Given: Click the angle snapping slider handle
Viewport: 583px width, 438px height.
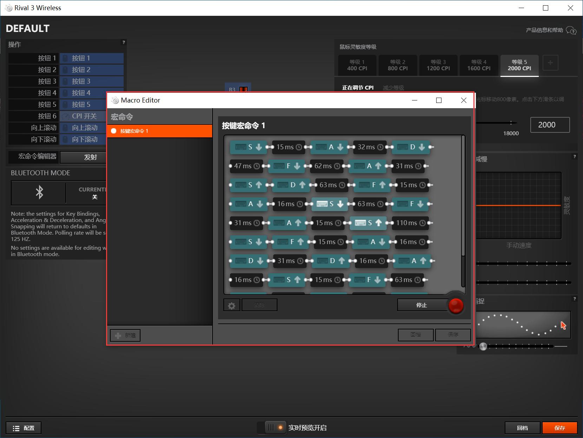Looking at the screenshot, I should tap(483, 347).
